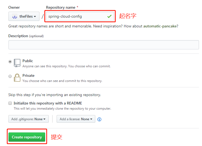
Task: Click 'You choose who can see and commit' text
Action: coord(62,81)
